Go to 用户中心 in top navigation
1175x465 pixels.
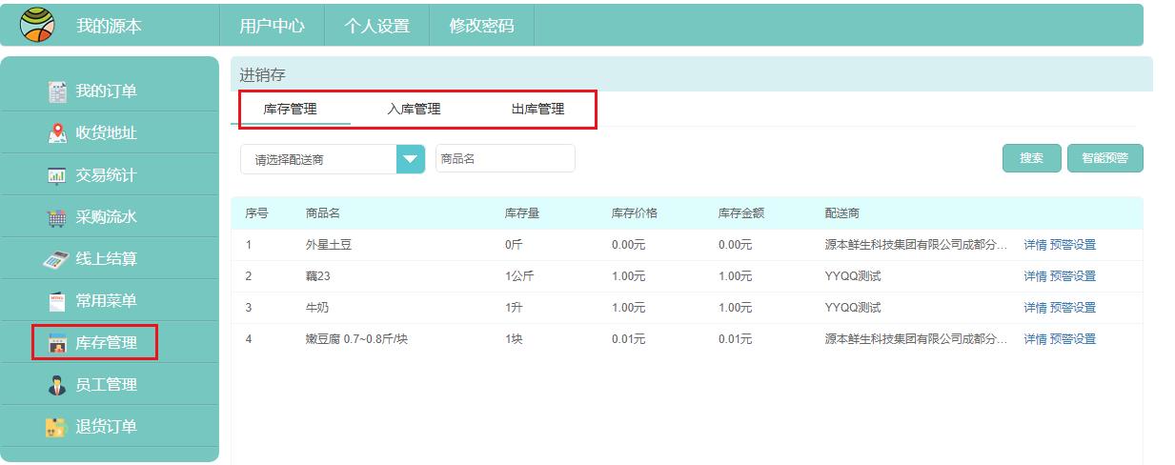272,26
